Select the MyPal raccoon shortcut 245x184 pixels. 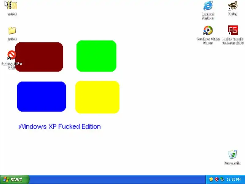[233, 6]
